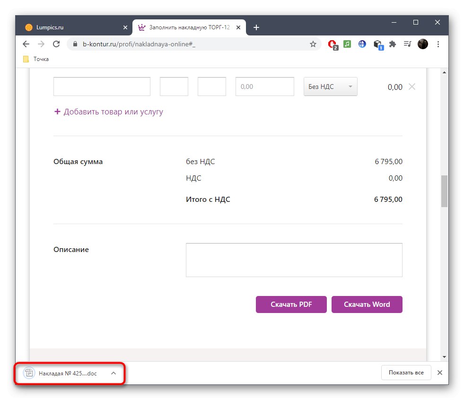Focus the Описание text area
This screenshot has width=464, height=400.
coord(294,260)
